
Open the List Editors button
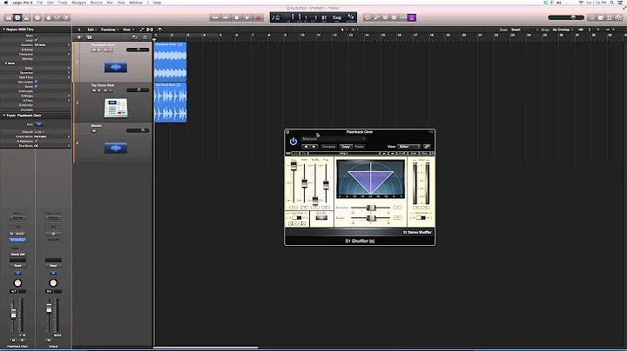point(592,17)
